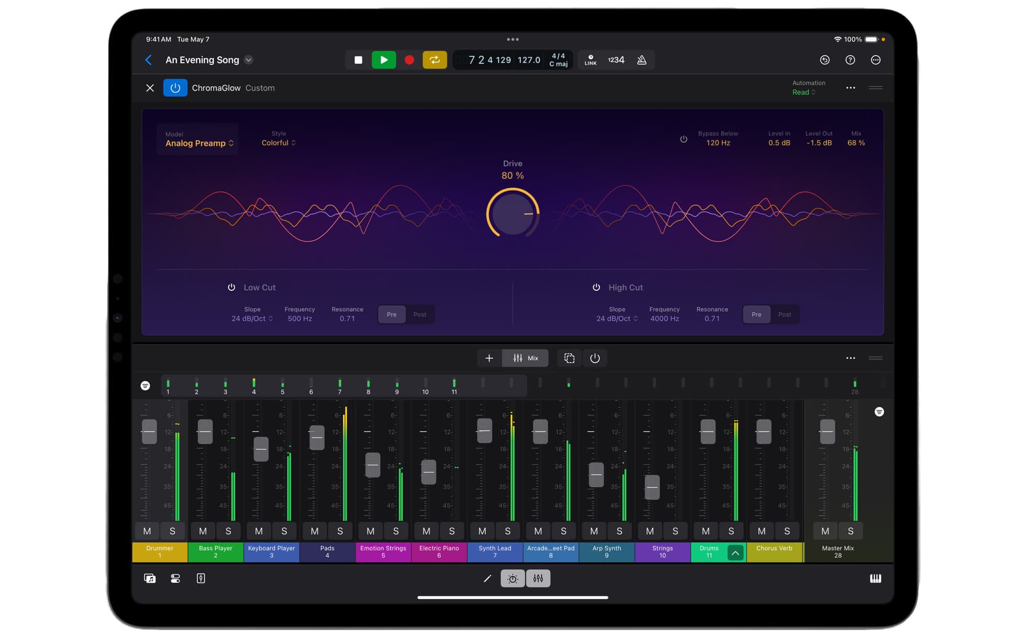The width and height of the screenshot is (1025, 641).
Task: Select the Mix view tab
Action: coord(526,358)
